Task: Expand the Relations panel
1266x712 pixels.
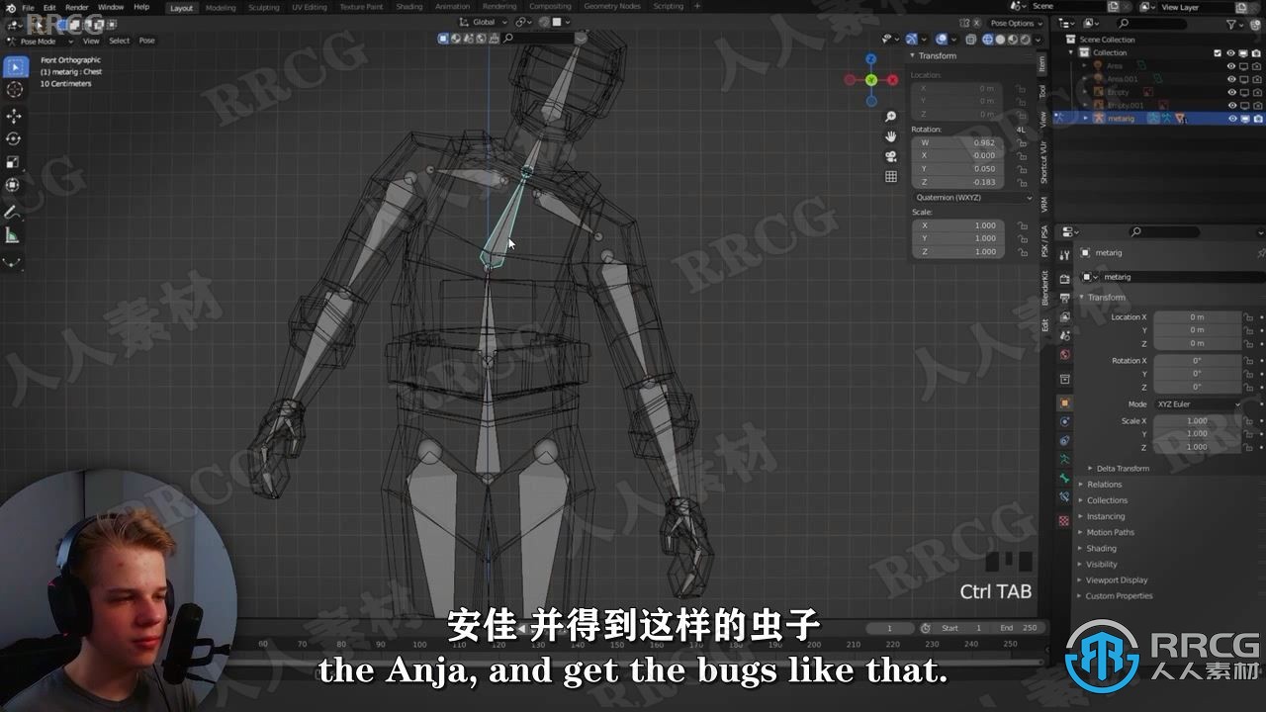Action: [1104, 485]
